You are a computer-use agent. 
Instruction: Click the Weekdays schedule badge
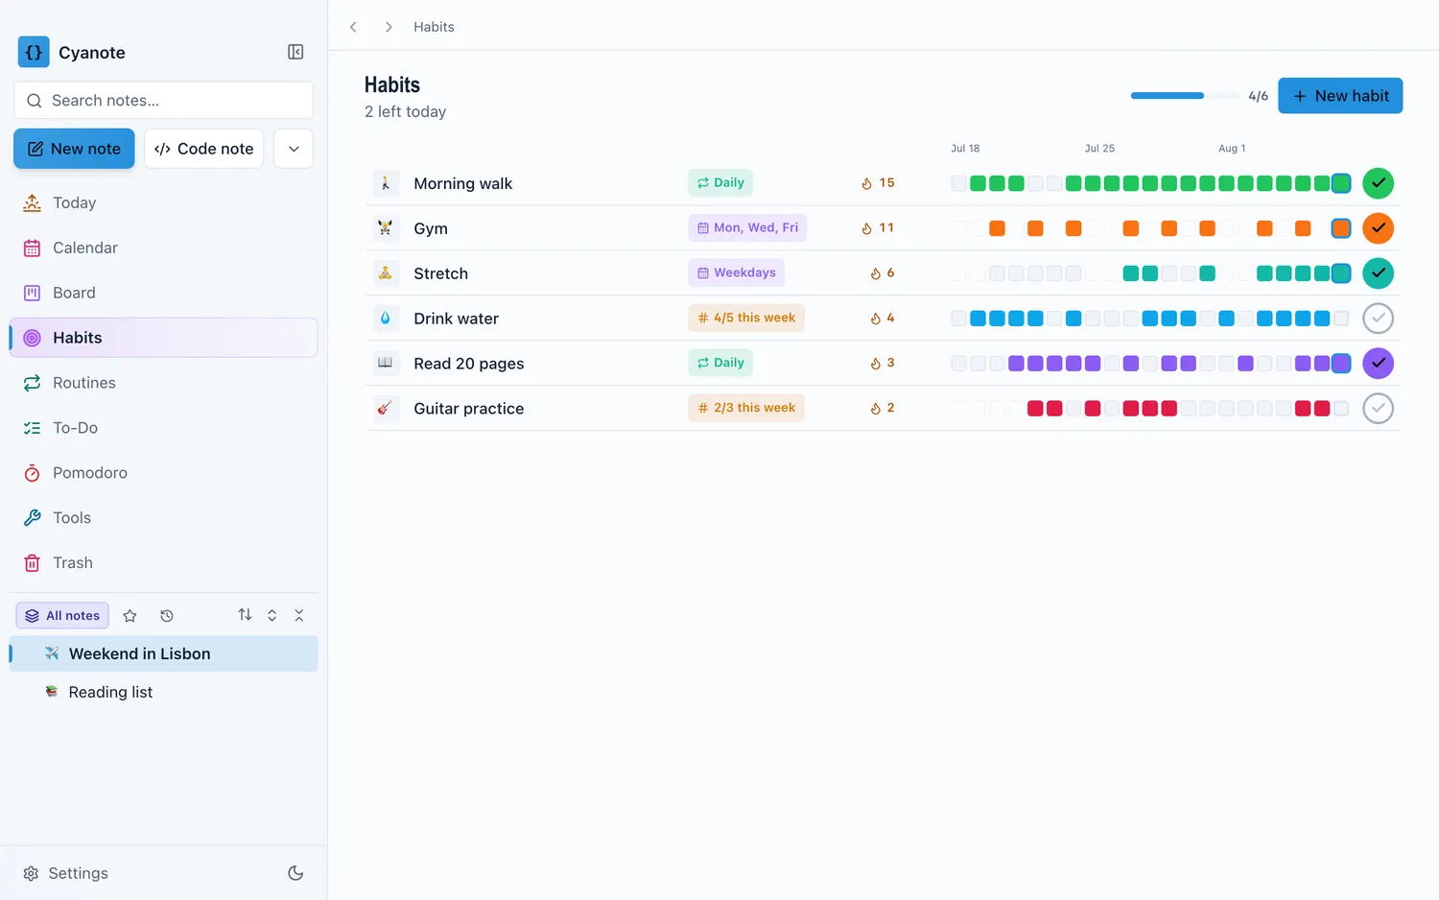tap(736, 273)
